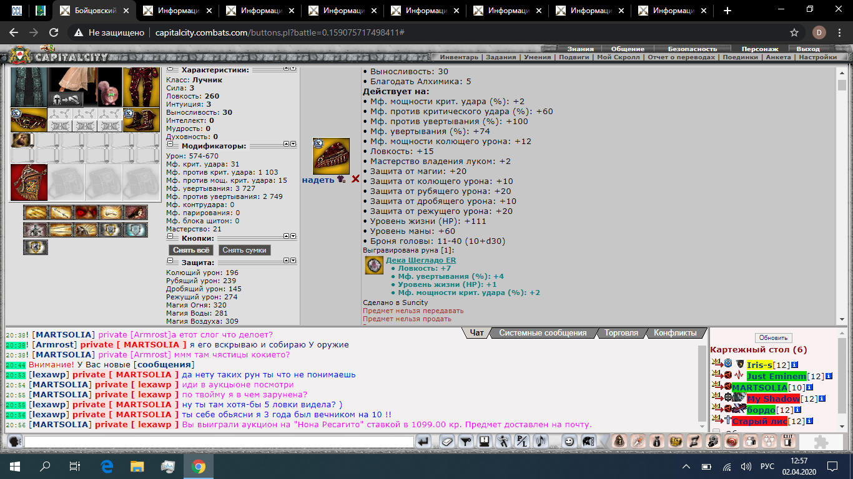This screenshot has height=479, width=853.
Task: Reload the page in the browser
Action: pyautogui.click(x=54, y=32)
